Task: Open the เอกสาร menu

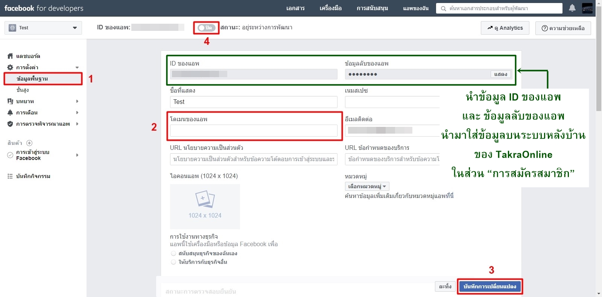Action: pos(295,8)
